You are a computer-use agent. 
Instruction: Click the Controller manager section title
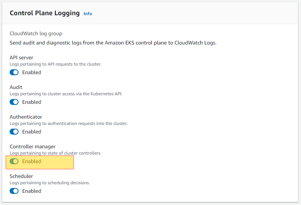(x=33, y=147)
